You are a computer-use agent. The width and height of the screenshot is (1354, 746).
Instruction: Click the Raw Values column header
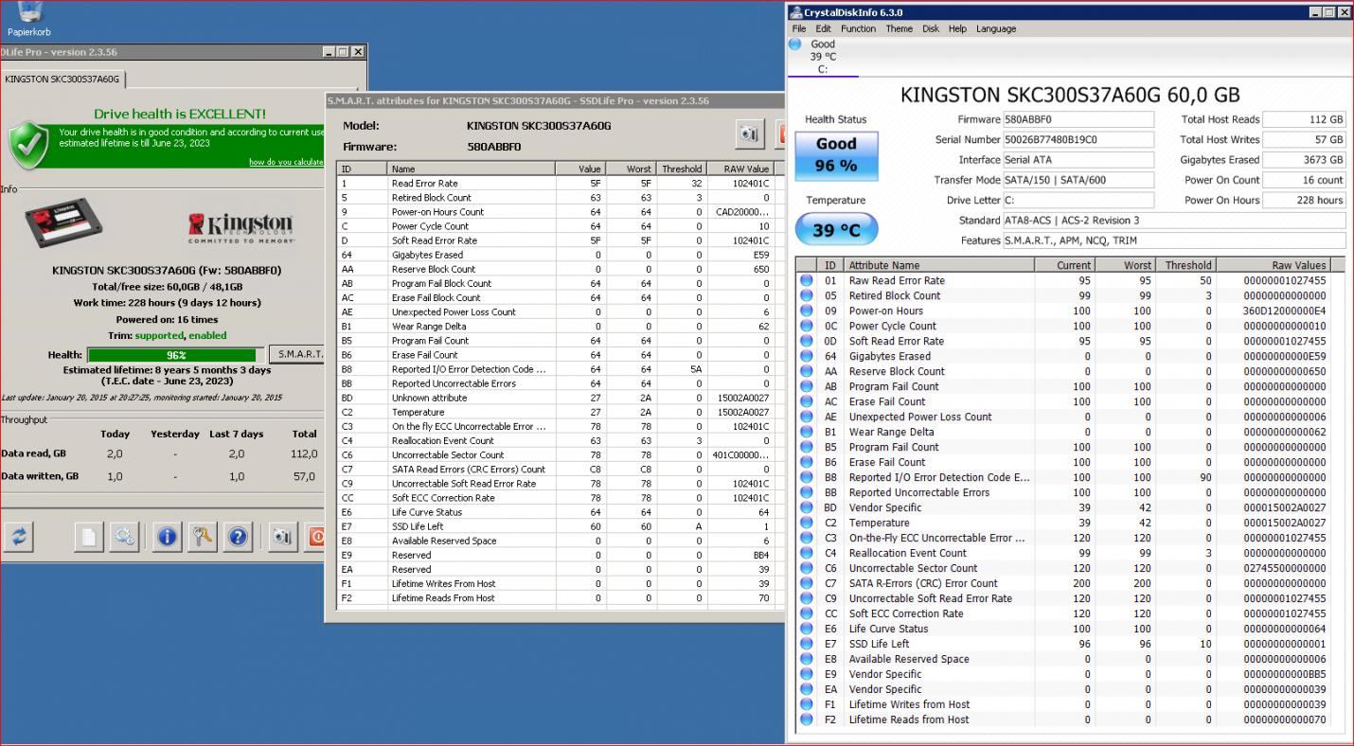point(1274,265)
